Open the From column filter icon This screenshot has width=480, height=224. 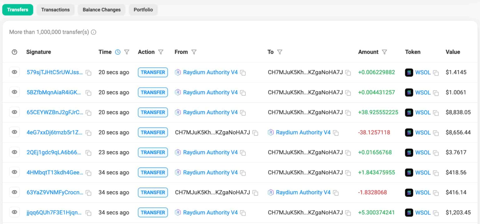[x=194, y=52]
